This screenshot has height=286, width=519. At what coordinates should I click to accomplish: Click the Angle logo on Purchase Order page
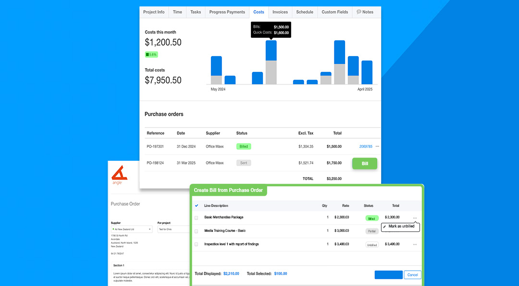[119, 175]
